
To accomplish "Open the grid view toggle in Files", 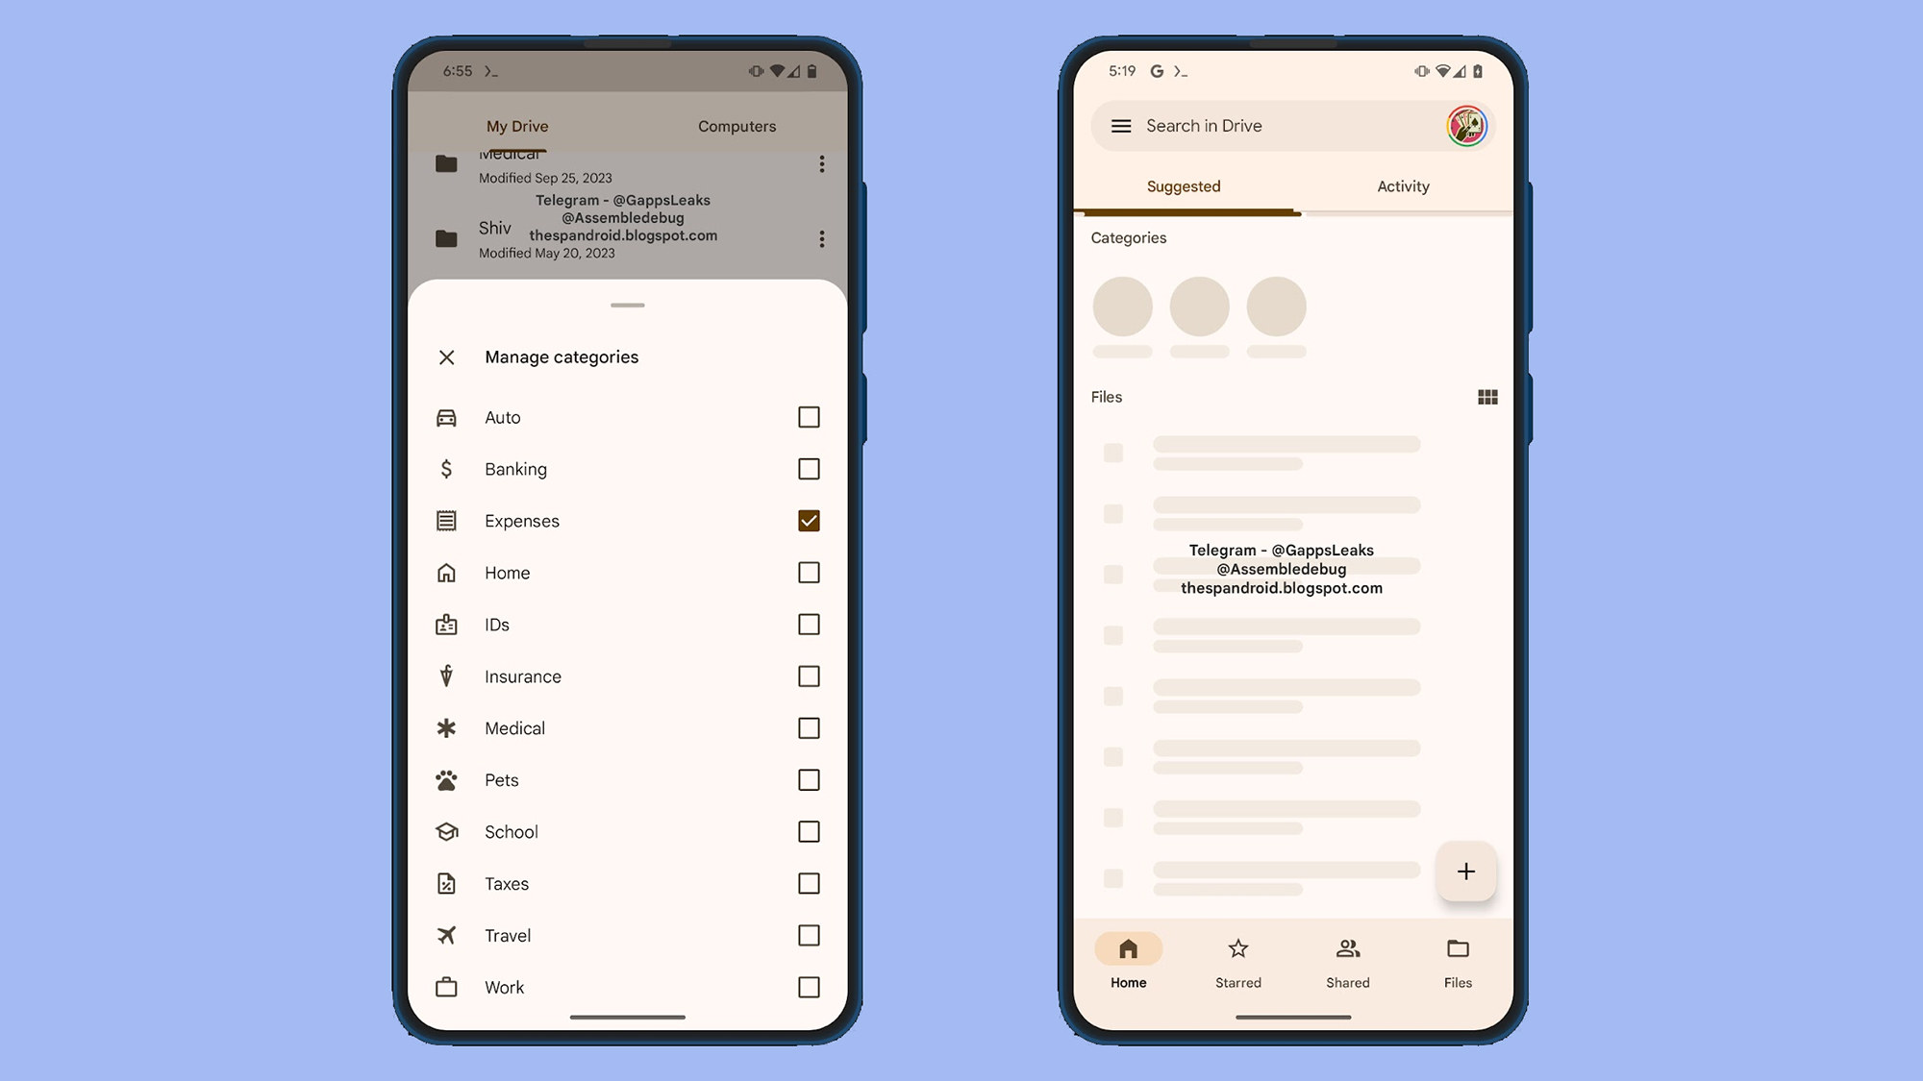I will [1487, 396].
